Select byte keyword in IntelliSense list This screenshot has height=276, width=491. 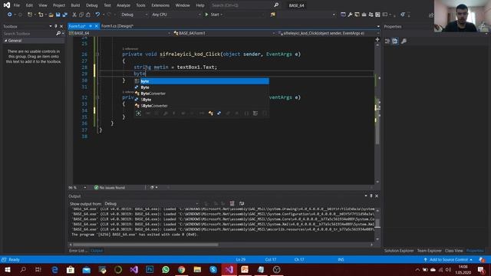[x=201, y=81]
